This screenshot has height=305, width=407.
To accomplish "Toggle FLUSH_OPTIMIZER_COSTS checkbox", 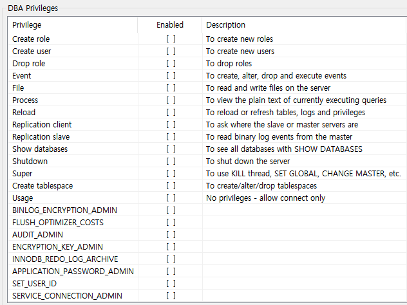I will [x=171, y=222].
